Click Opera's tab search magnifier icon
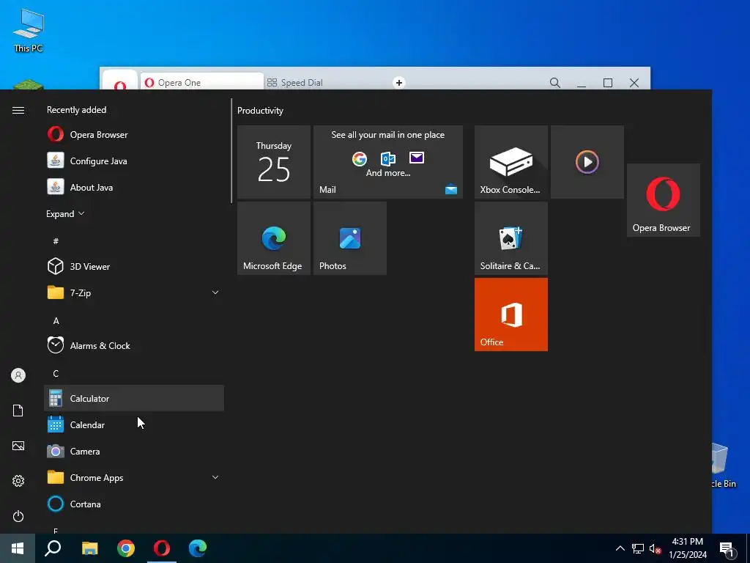 click(x=555, y=82)
